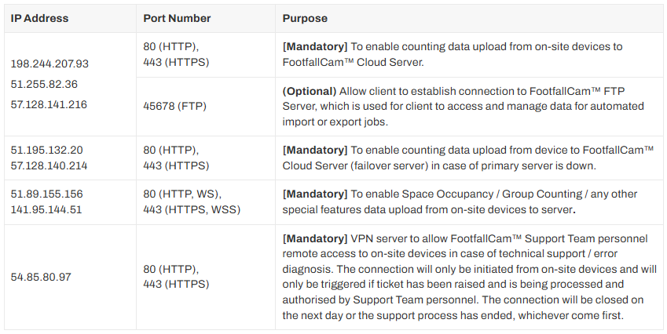Select the IP address 51.89.155.156
This screenshot has height=334, width=667.
pos(47,194)
